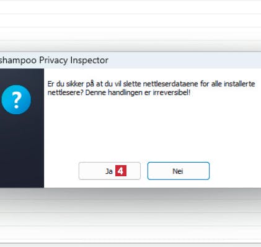Click the white dialog area right of Nei
This screenshot has height=247, width=261.
pyautogui.click(x=235, y=171)
